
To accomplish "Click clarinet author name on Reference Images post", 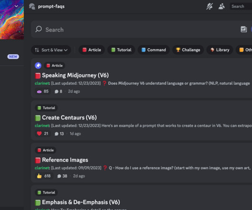I will 42,168.
